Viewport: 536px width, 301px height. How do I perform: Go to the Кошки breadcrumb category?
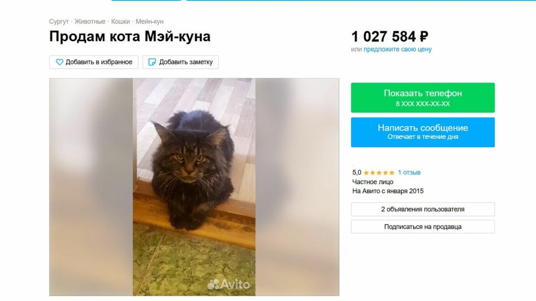coord(121,21)
